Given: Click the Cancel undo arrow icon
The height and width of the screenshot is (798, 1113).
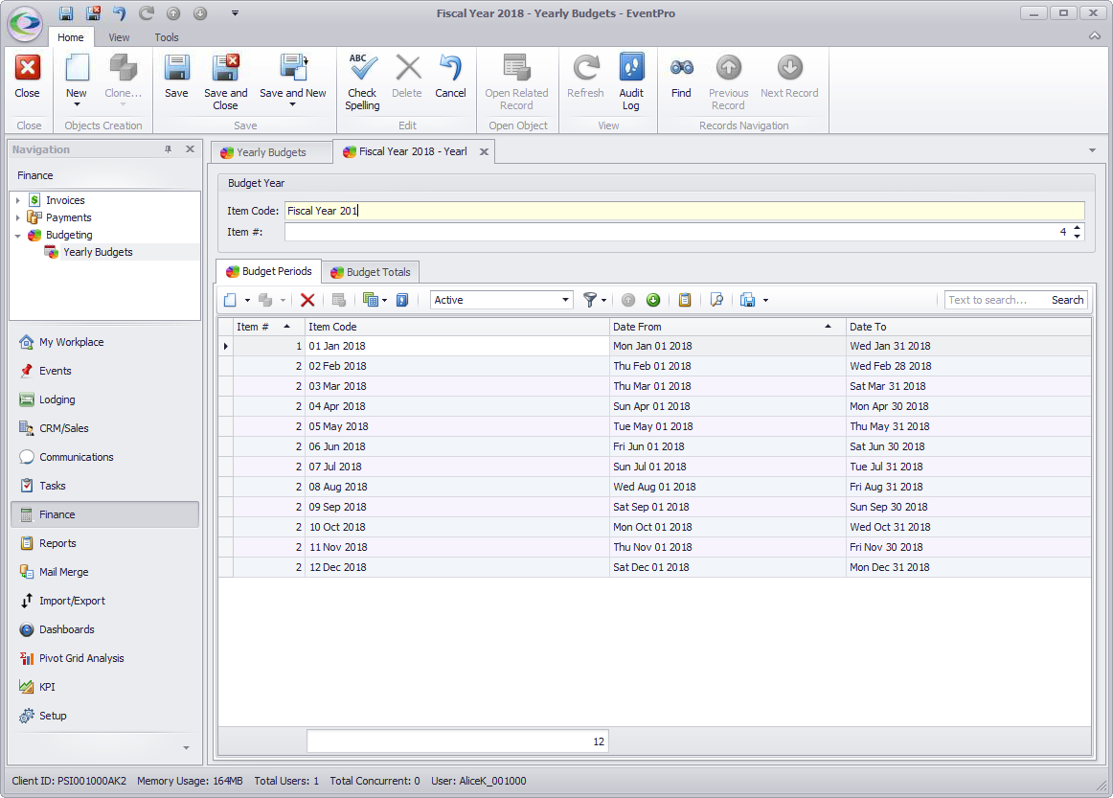Looking at the screenshot, I should (450, 69).
